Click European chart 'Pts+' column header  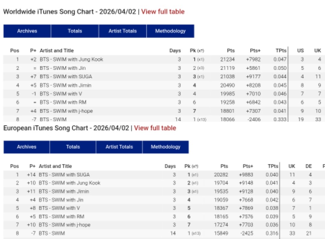point(248,166)
